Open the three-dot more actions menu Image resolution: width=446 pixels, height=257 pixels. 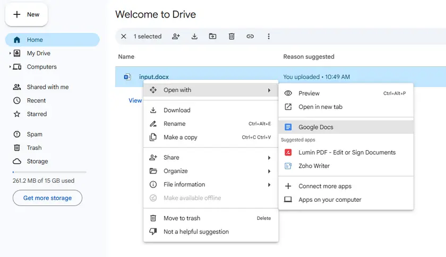pyautogui.click(x=269, y=37)
